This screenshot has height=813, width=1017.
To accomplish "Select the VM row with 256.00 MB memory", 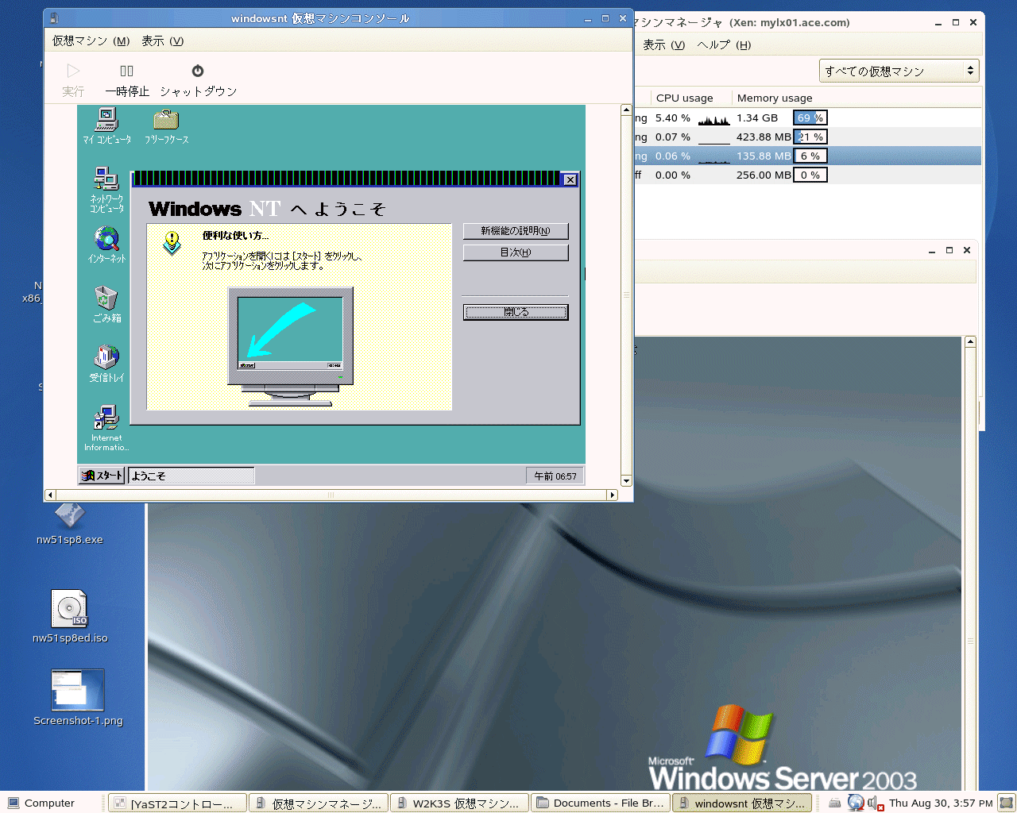I will tap(807, 175).
